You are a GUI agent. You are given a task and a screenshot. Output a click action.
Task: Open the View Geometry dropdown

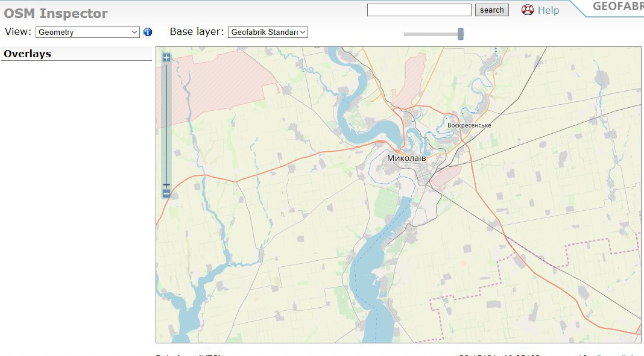[87, 32]
